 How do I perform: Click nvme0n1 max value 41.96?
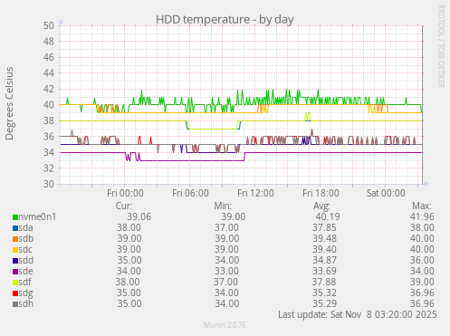[x=422, y=216]
